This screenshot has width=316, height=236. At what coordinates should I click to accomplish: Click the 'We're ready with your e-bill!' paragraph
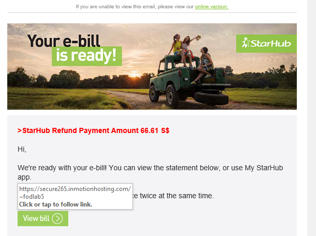point(150,172)
